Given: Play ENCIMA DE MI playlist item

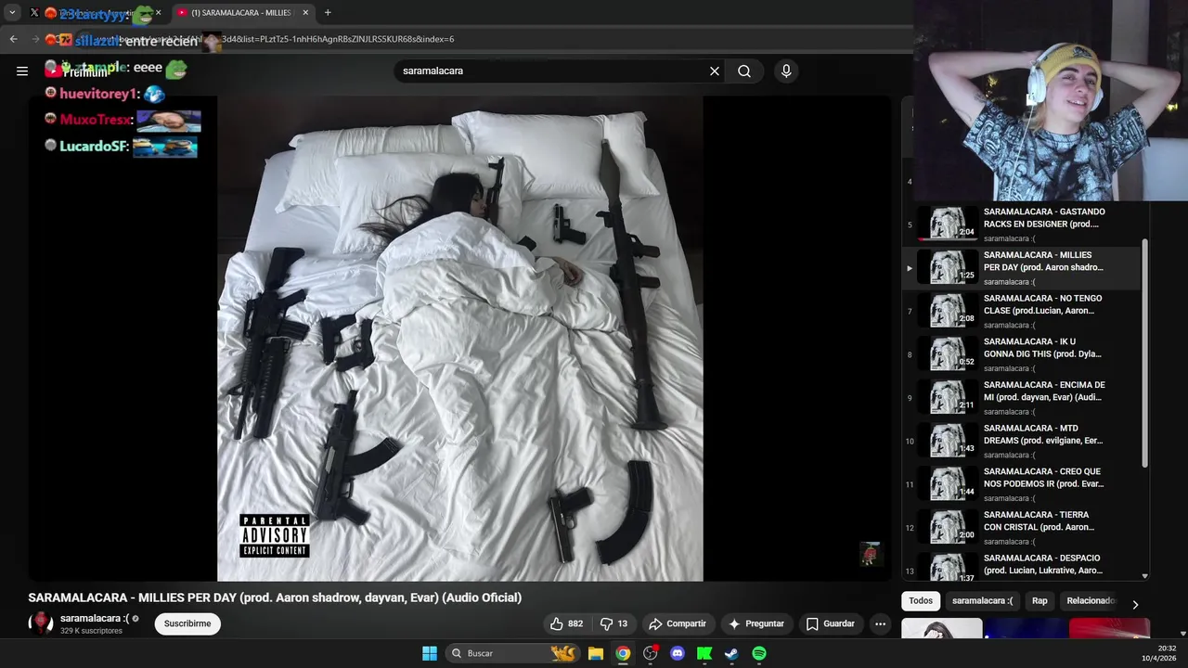Looking at the screenshot, I should [1021, 397].
